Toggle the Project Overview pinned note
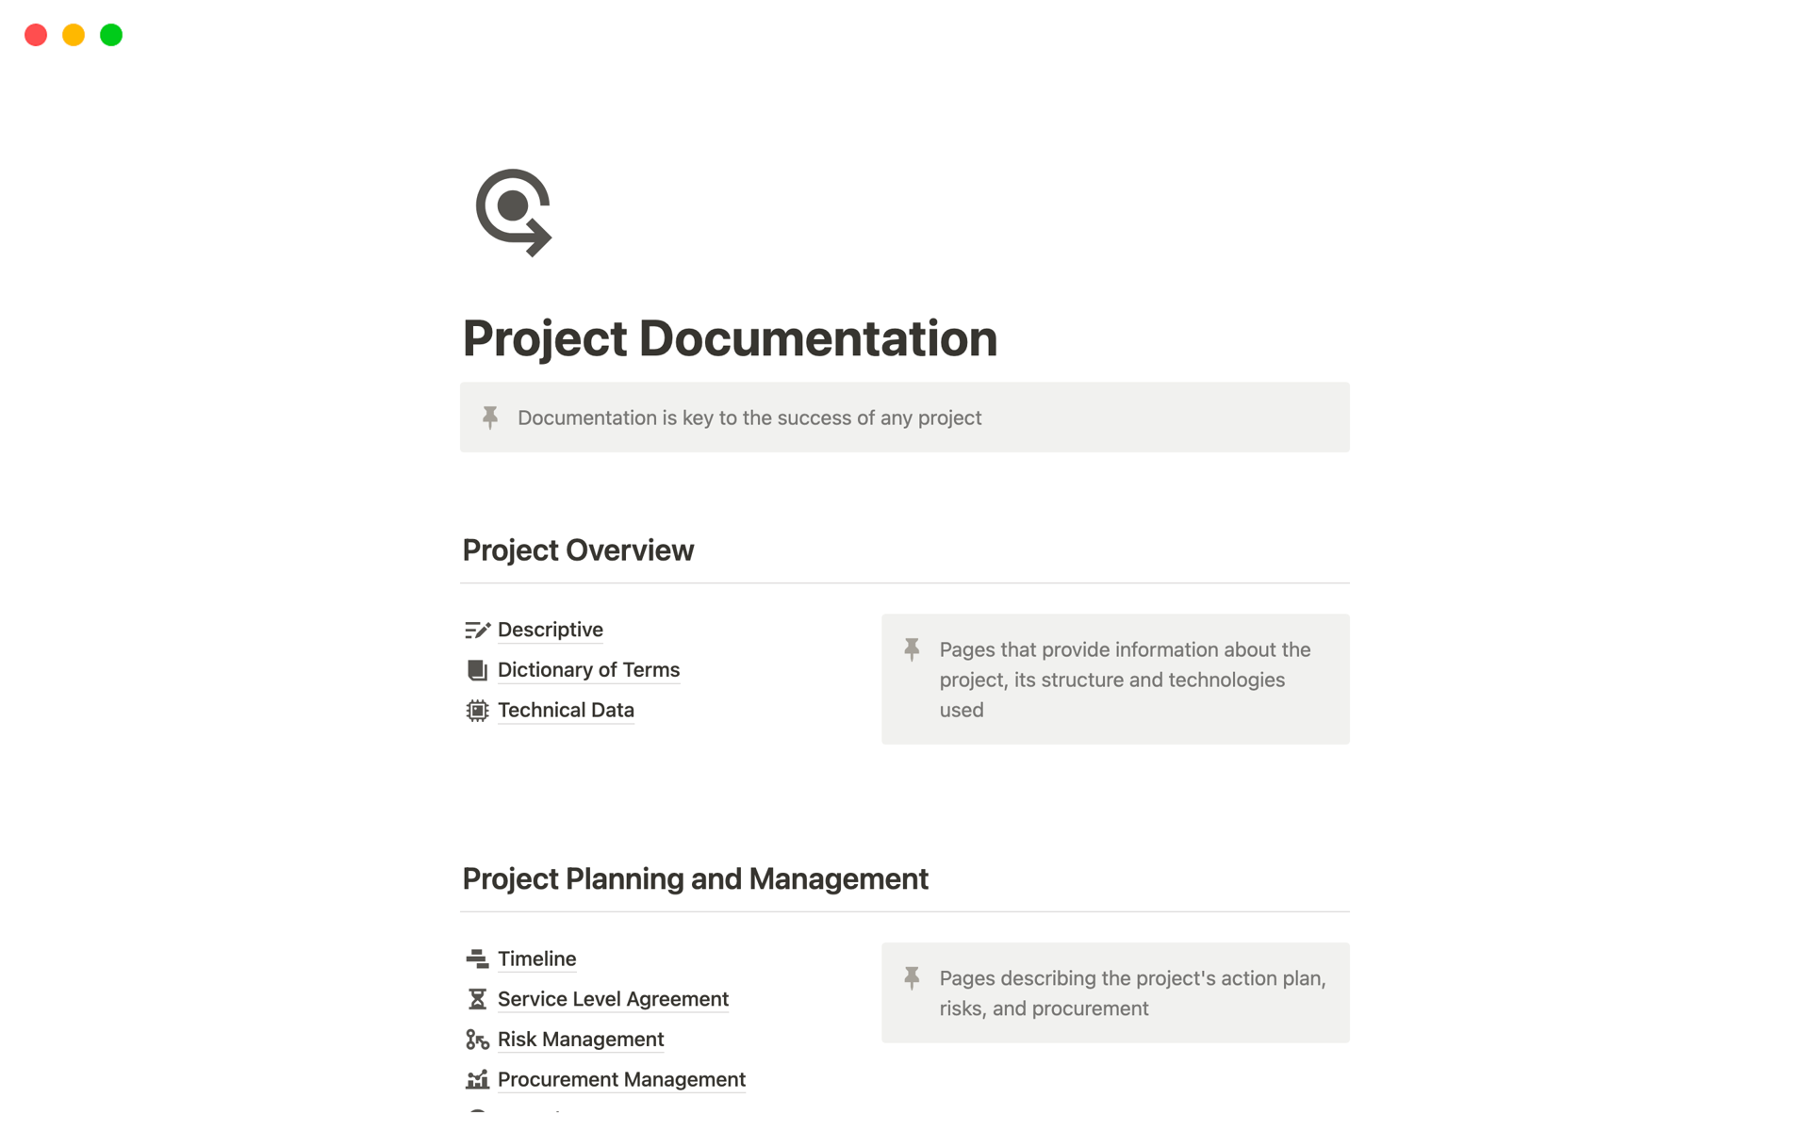The width and height of the screenshot is (1810, 1131). point(911,650)
